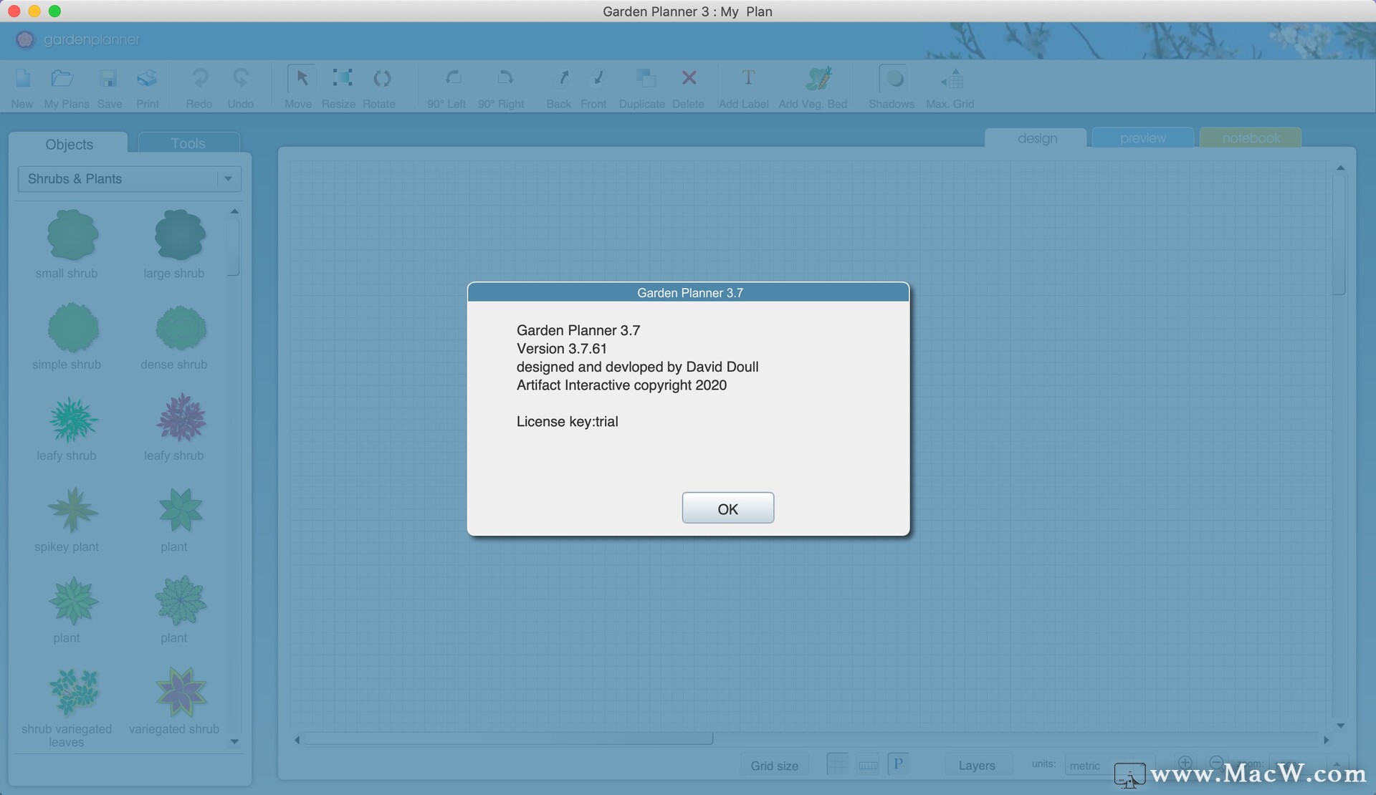Switch to the Tools tab
This screenshot has height=795, width=1376.
[188, 143]
